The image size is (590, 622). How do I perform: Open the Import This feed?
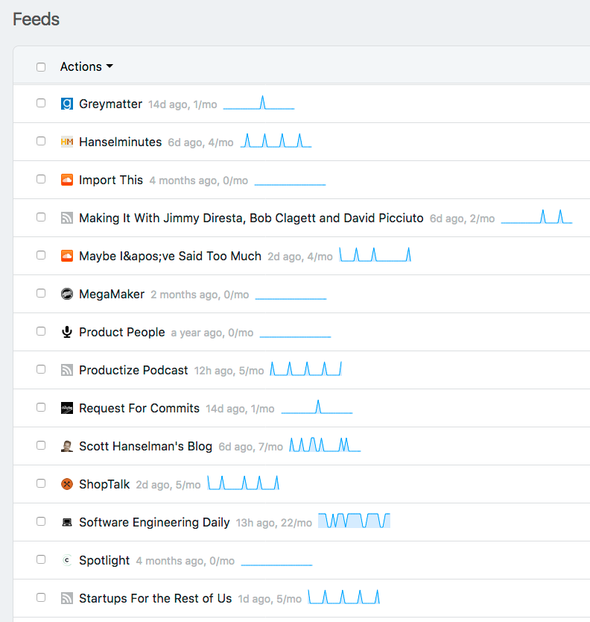[x=111, y=180]
